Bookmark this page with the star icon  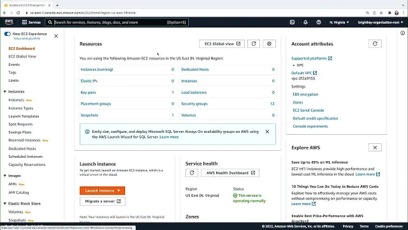click(x=381, y=13)
